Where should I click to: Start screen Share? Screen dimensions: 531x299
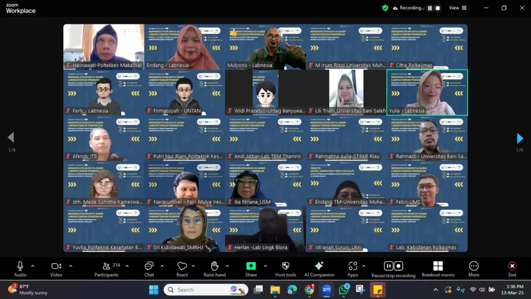pos(251,268)
